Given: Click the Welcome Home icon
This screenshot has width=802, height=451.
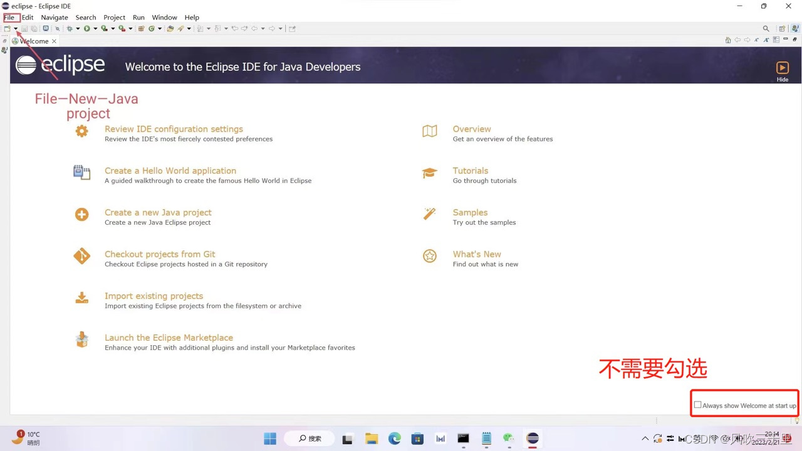Looking at the screenshot, I should coord(728,39).
